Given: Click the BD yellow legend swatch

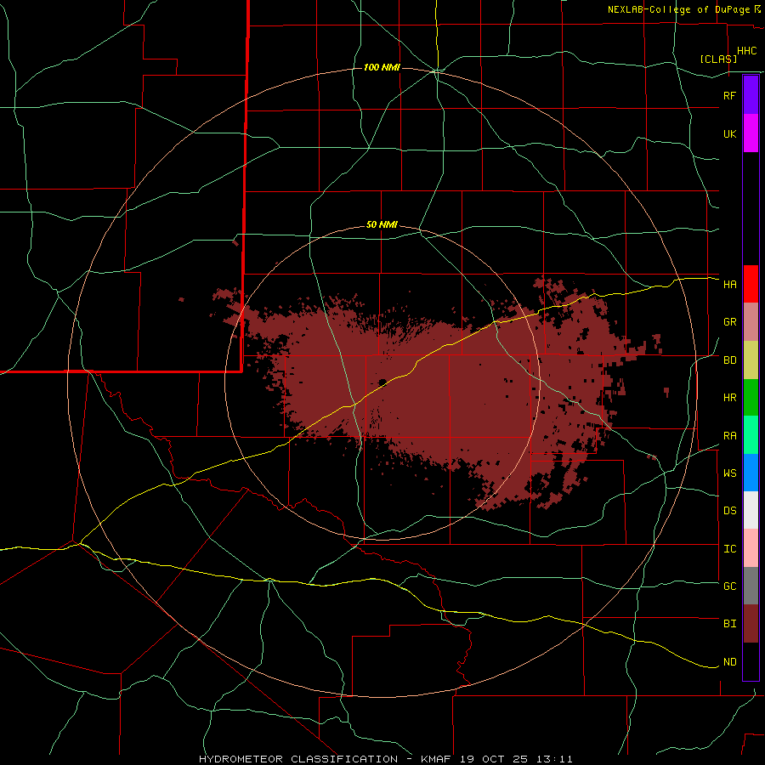Looking at the screenshot, I should 751,360.
